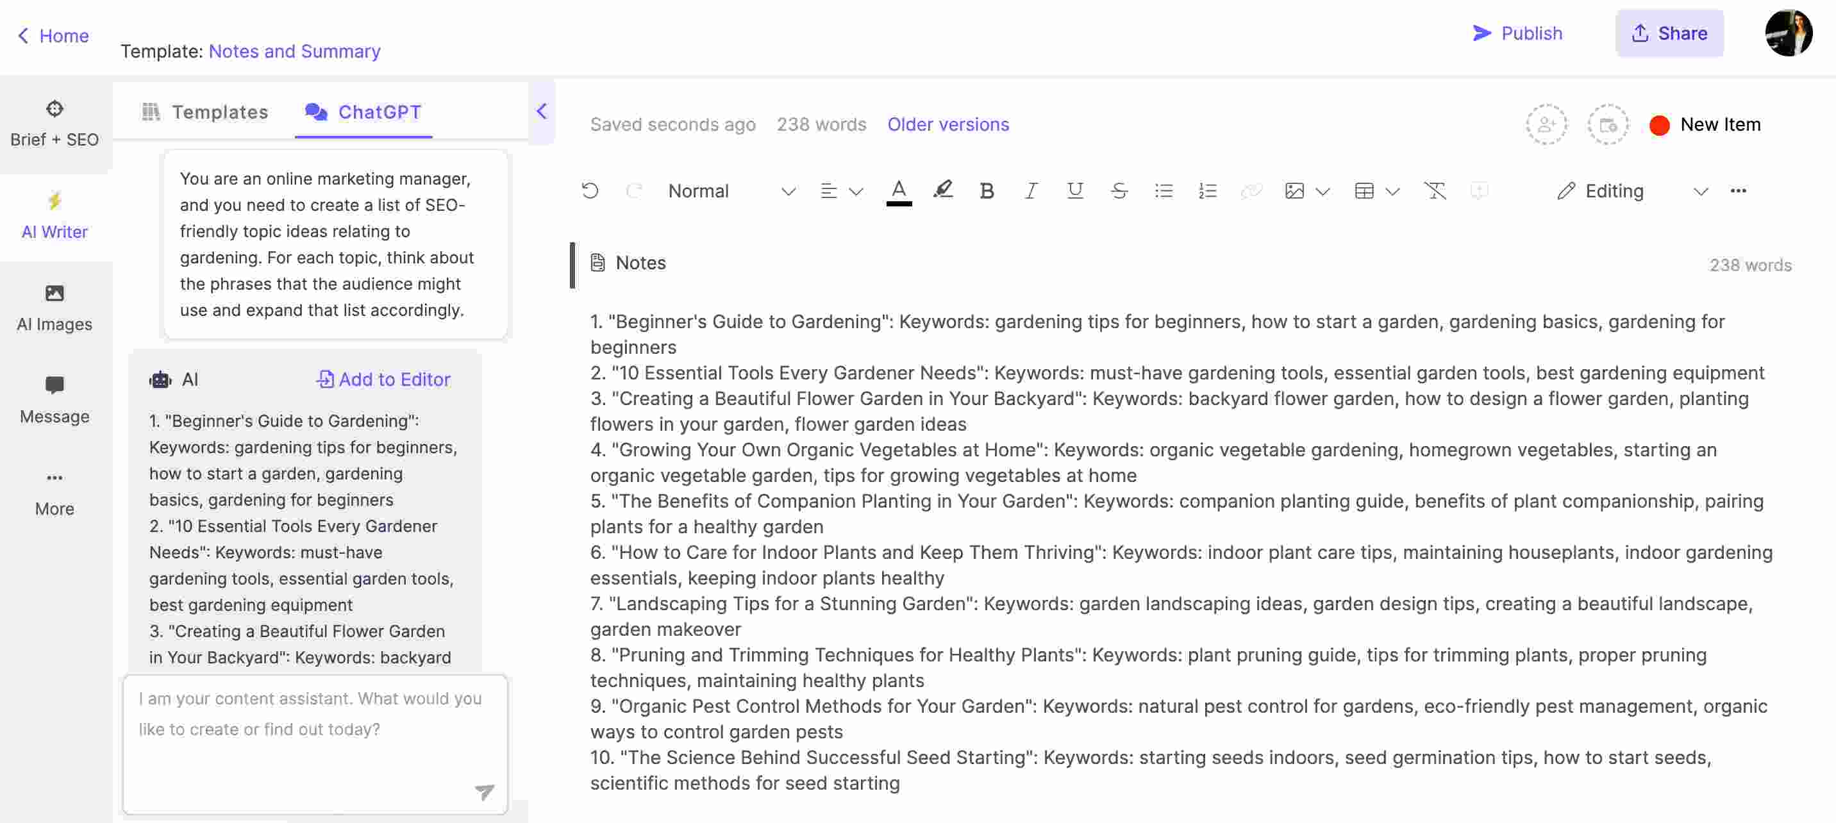Toggle underline formatting on text

1074,190
